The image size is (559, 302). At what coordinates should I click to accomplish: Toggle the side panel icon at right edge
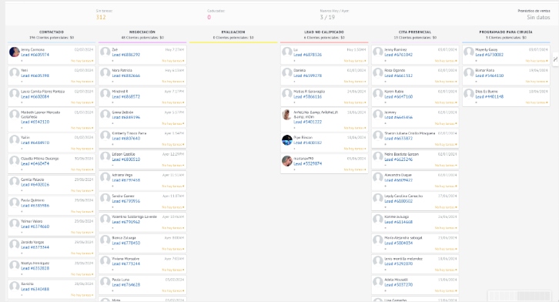[555, 59]
